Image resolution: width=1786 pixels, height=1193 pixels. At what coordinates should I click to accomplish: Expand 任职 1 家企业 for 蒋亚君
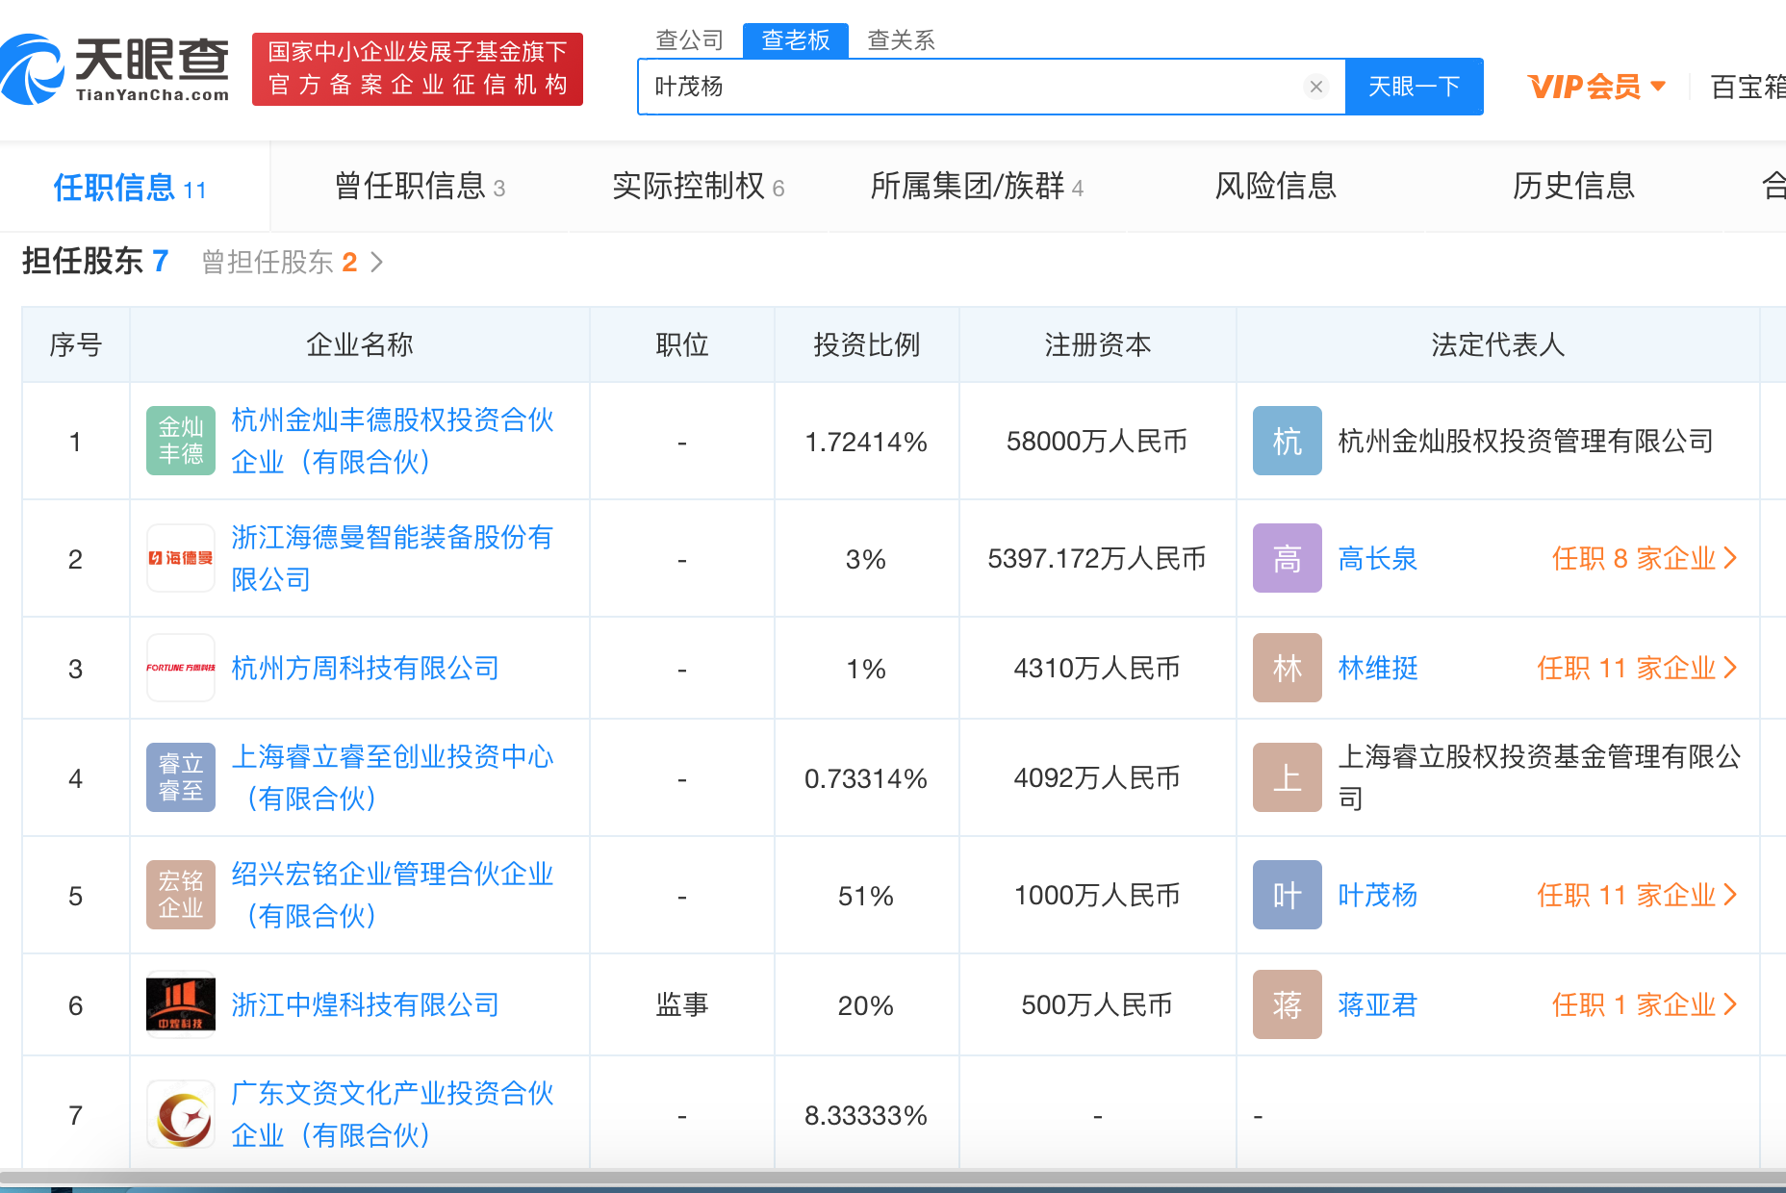[1644, 1004]
